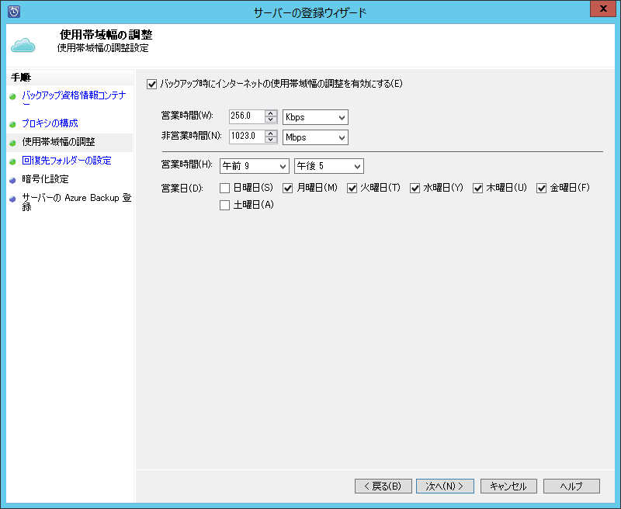
Task: Enable the 日曜日(S) checkbox
Action: (x=224, y=188)
